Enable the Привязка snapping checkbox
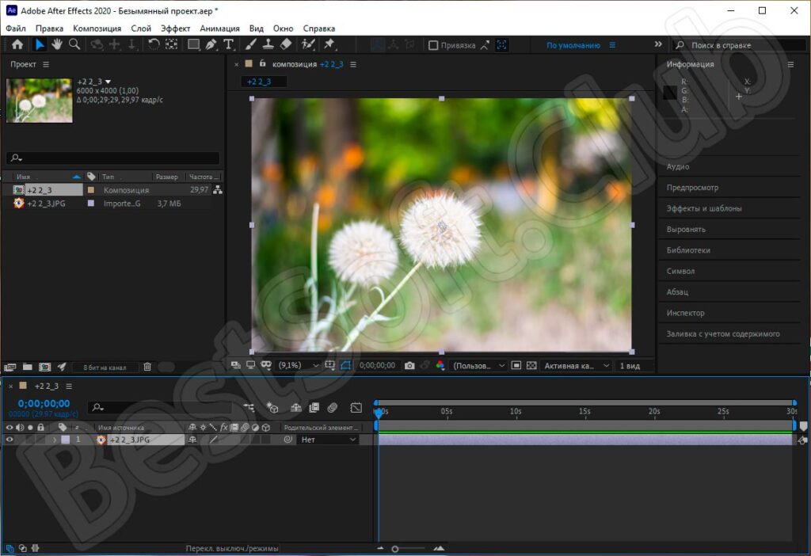The height and width of the screenshot is (556, 811). (433, 46)
